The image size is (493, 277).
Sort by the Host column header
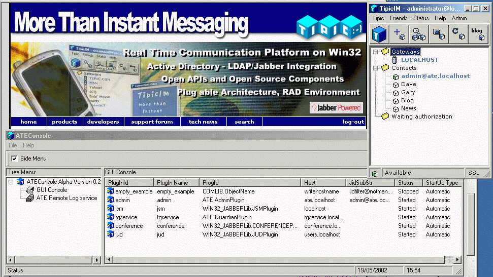[x=323, y=183]
